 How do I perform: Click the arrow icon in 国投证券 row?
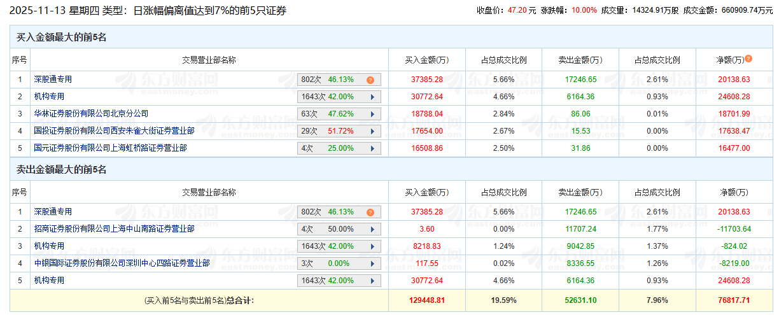(x=372, y=131)
